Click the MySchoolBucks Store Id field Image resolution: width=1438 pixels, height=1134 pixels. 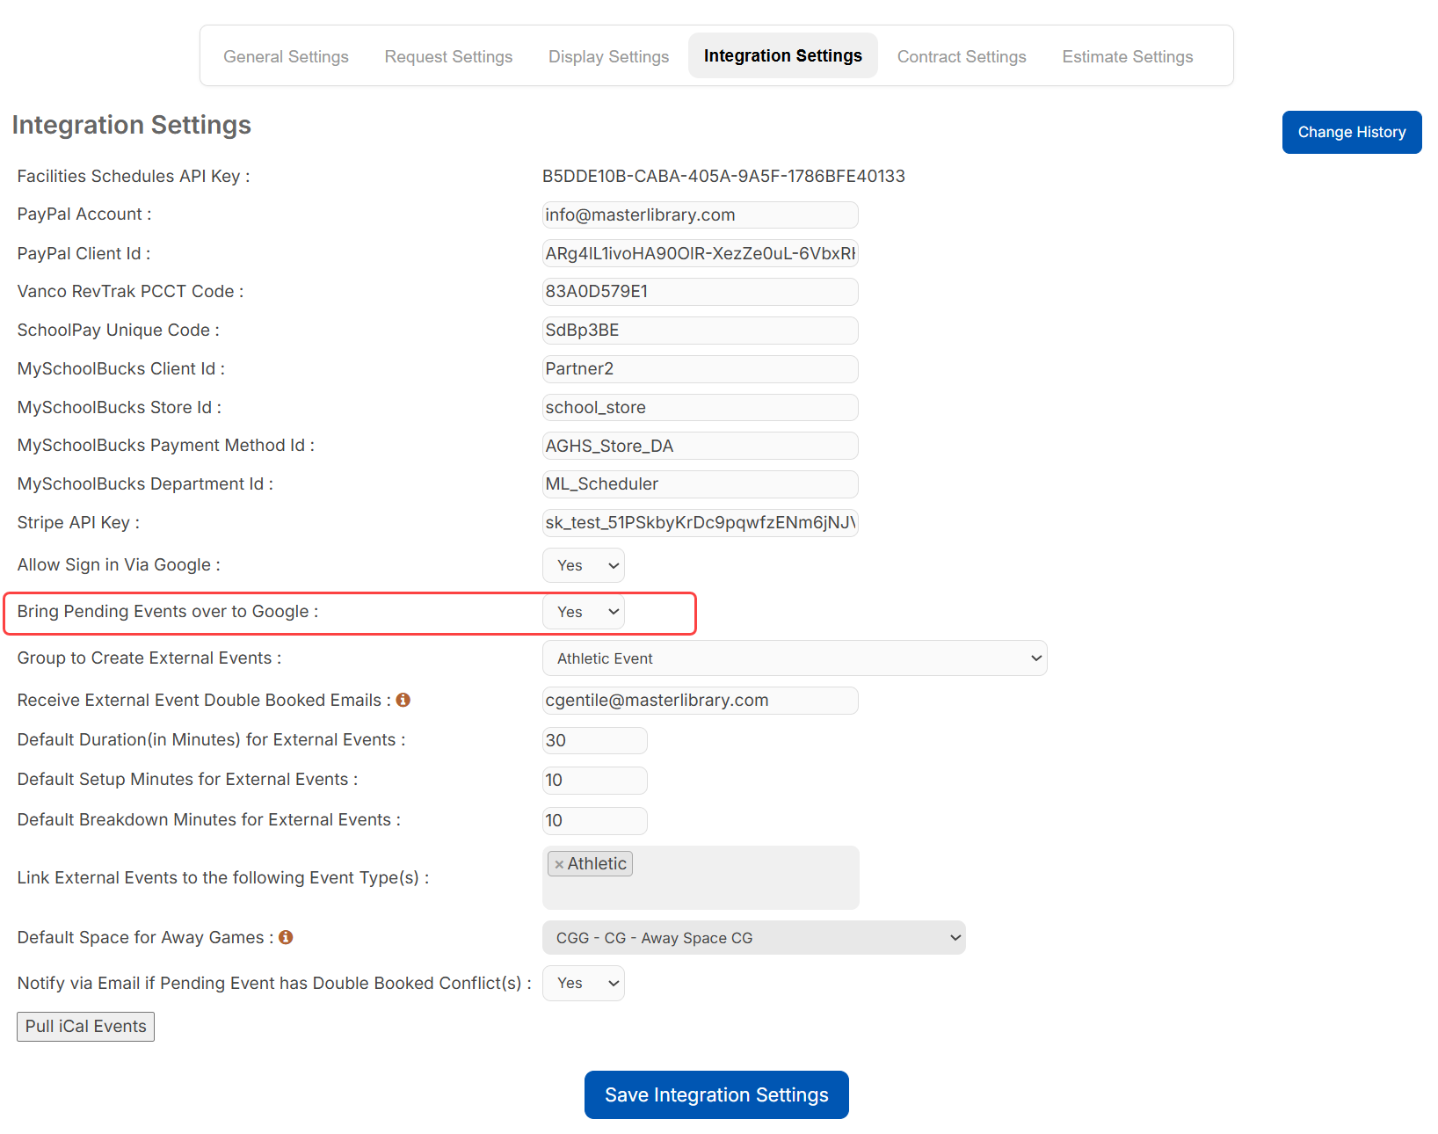point(699,407)
